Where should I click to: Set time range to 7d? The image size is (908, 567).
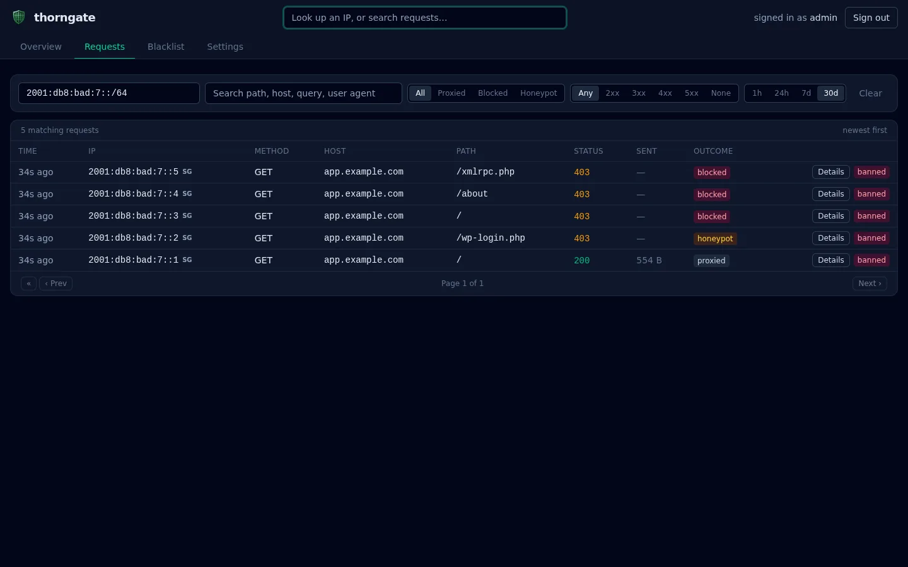click(806, 93)
